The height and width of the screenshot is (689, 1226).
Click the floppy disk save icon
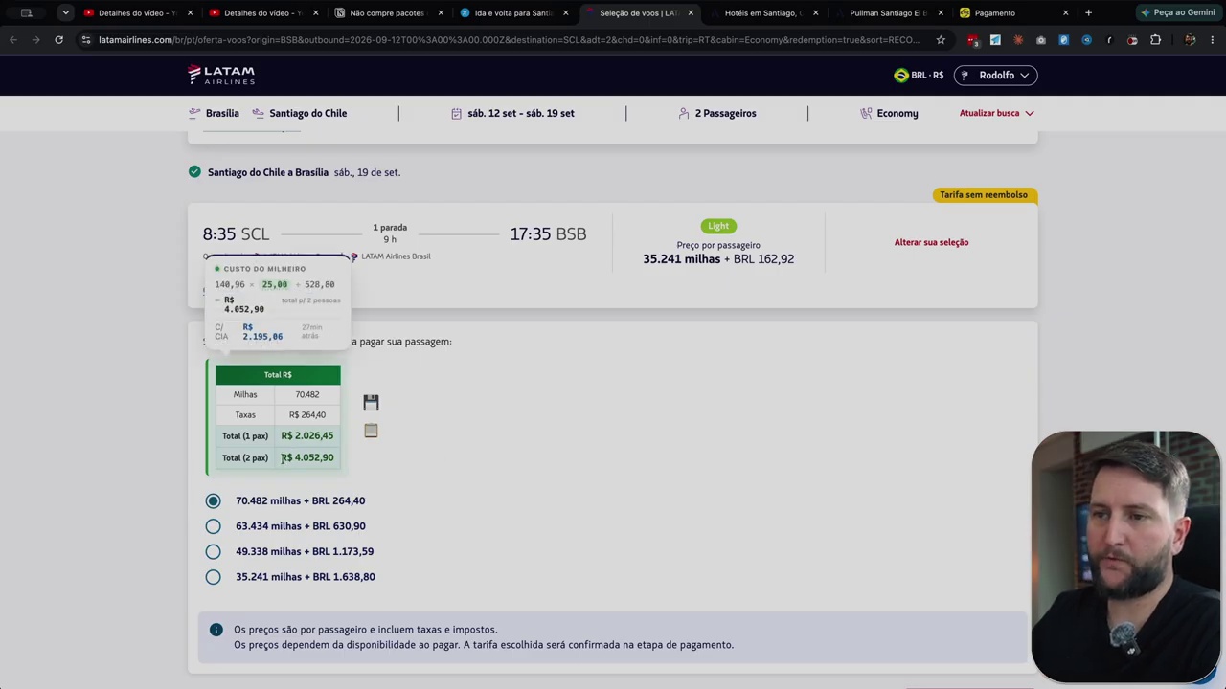point(371,402)
